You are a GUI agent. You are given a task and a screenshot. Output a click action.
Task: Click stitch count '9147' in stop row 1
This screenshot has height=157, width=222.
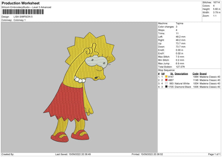(x=171, y=77)
